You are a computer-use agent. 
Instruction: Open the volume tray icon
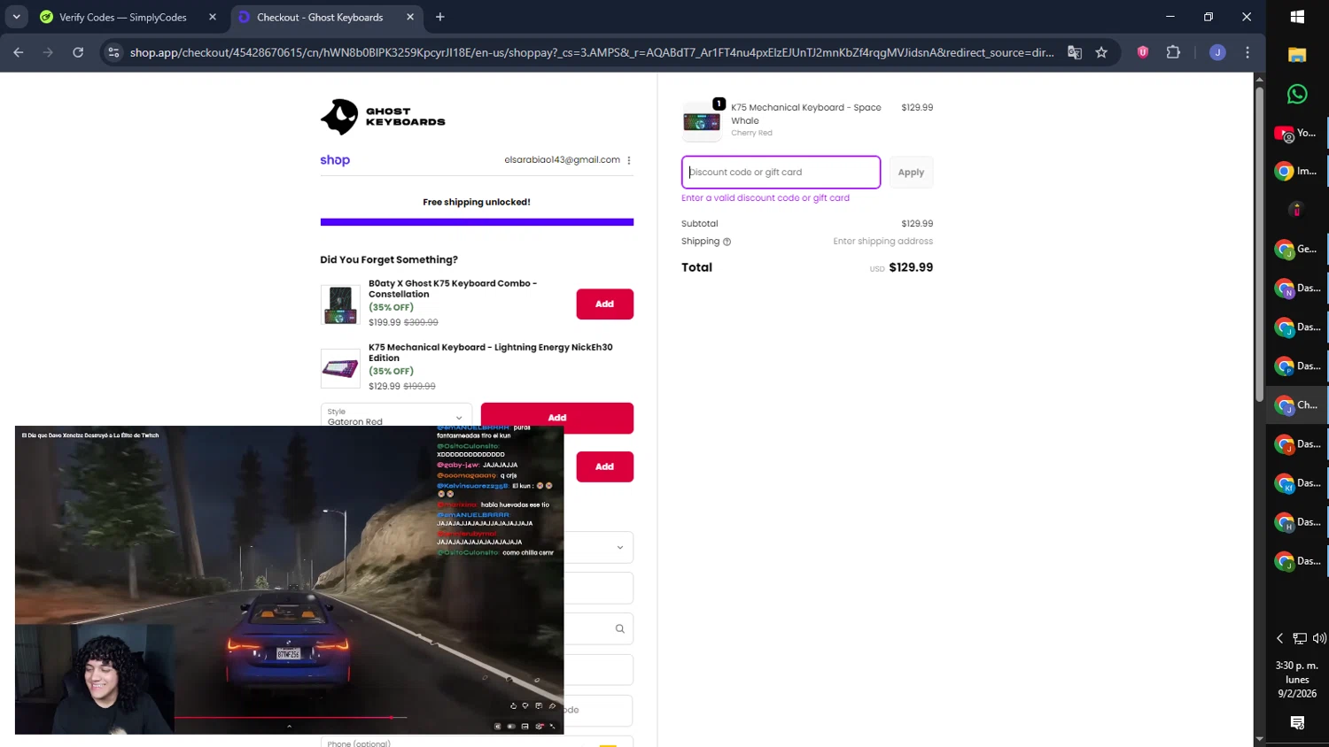click(1319, 638)
